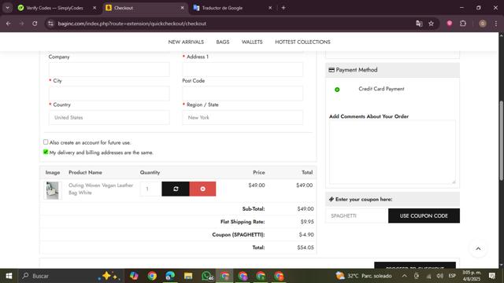Click the coupon code field SPAGHETTI
Screen dimensions: 504x283
point(357,216)
